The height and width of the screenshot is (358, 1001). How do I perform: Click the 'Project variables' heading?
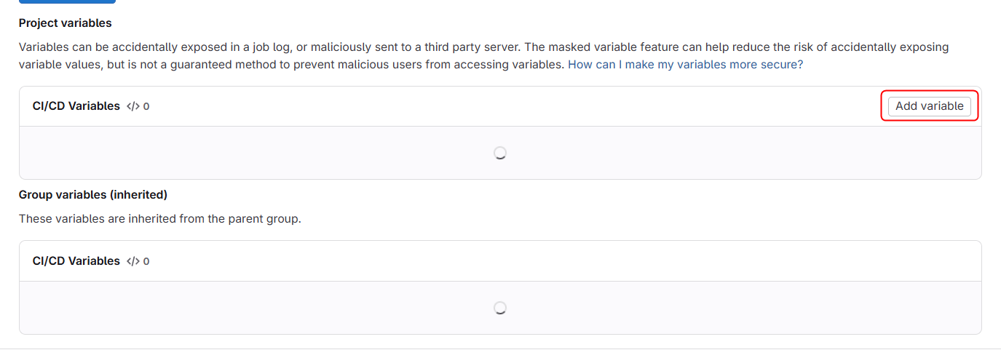(x=66, y=23)
